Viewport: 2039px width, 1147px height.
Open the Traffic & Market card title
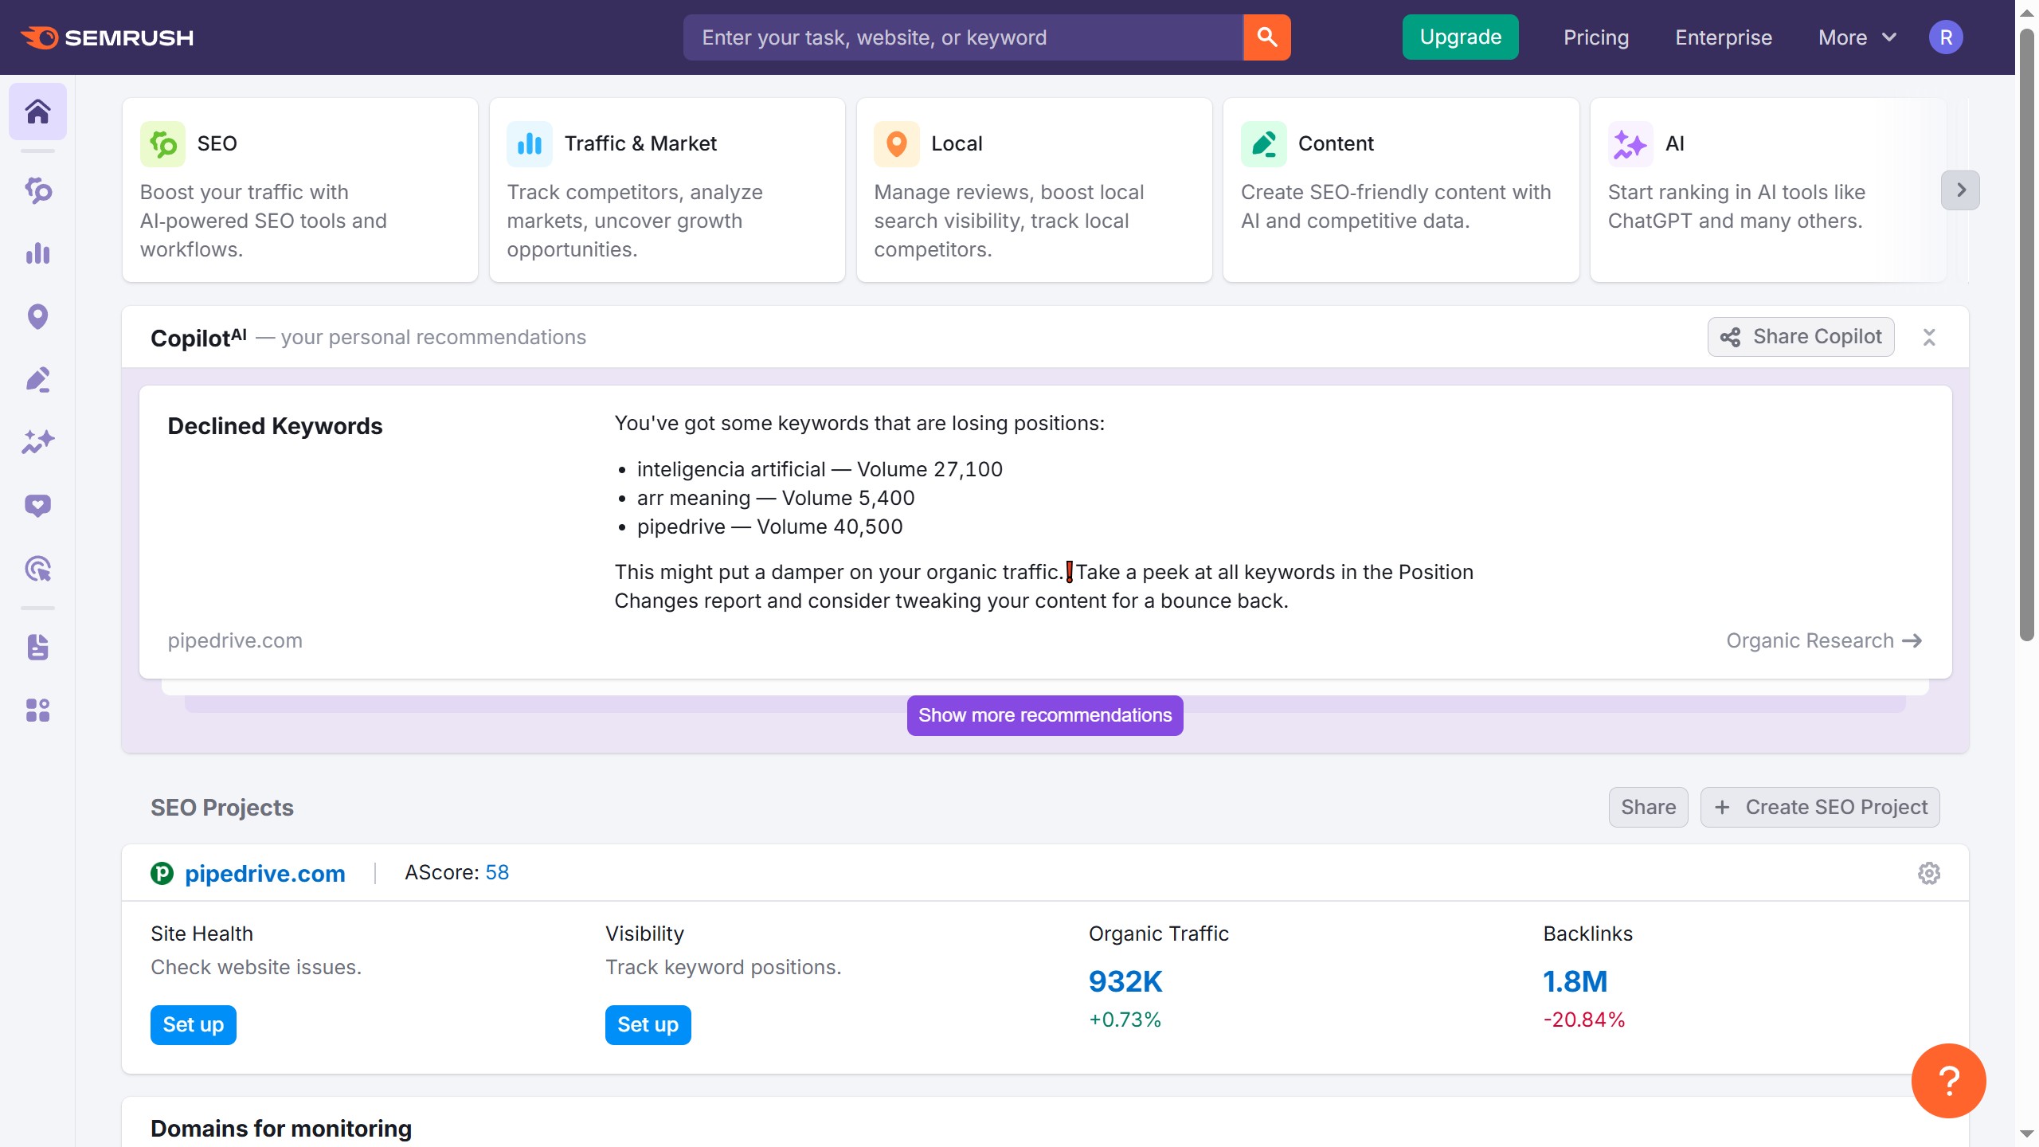[x=640, y=144]
